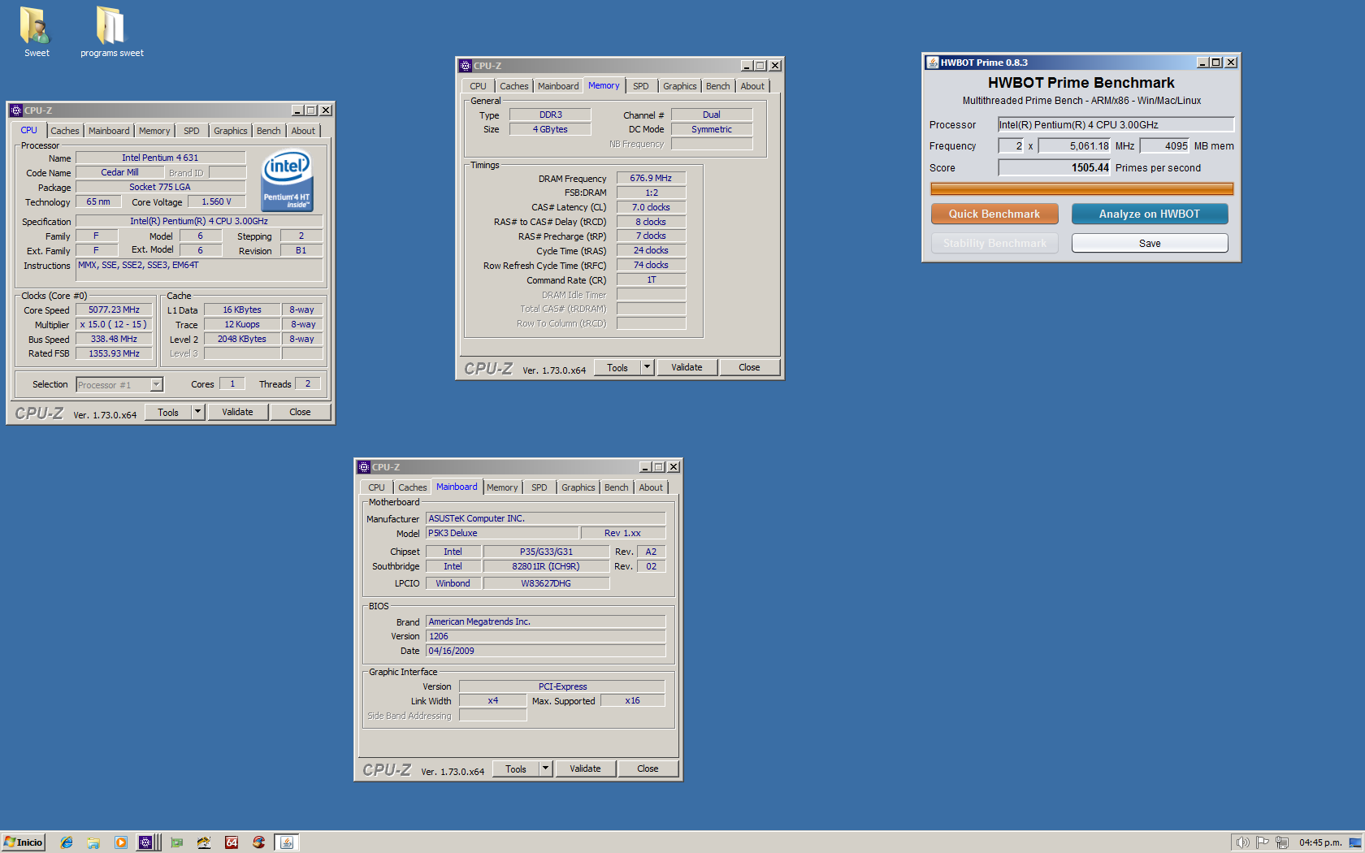Open Graphics tab in Mainboard window
The width and height of the screenshot is (1365, 853).
[x=578, y=487]
